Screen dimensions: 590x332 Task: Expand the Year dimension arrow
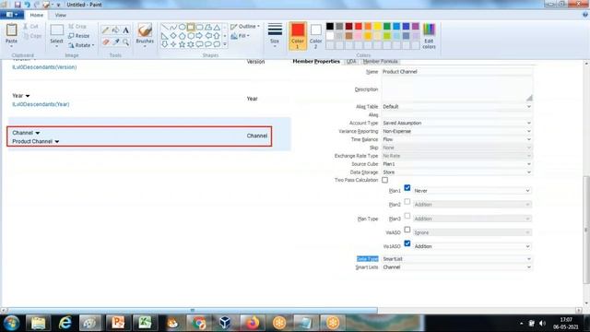click(28, 96)
